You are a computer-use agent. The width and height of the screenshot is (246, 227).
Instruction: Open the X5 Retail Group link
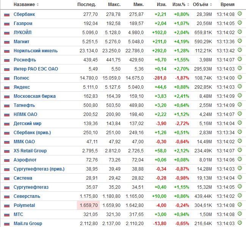tap(30, 151)
